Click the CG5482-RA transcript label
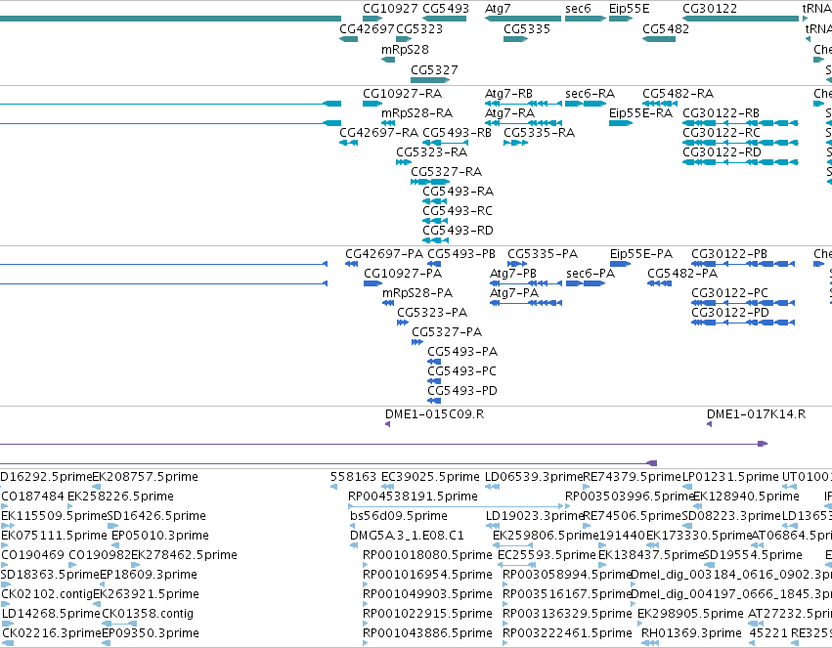 pyautogui.click(x=679, y=94)
